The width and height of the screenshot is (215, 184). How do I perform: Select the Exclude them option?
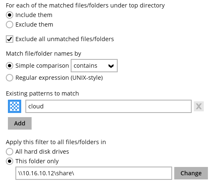[x=10, y=25]
